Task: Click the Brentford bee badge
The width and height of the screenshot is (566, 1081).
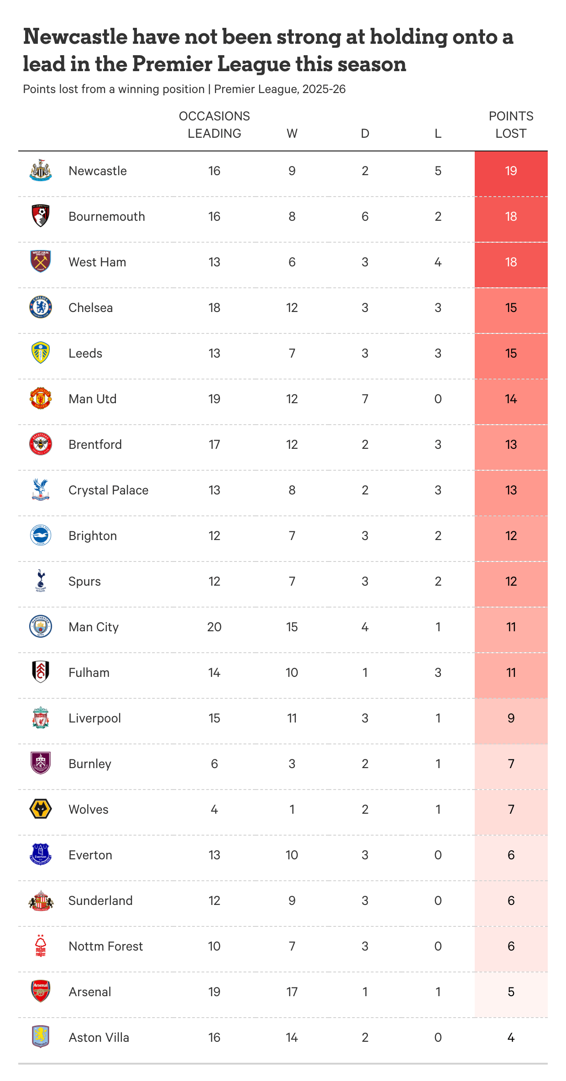Action: pyautogui.click(x=41, y=444)
